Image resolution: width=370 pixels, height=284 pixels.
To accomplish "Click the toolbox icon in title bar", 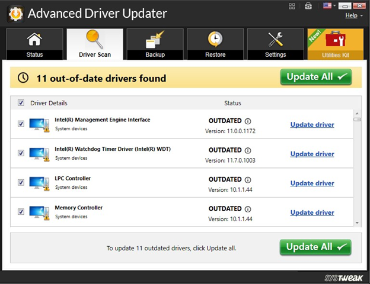I will tap(307, 6).
